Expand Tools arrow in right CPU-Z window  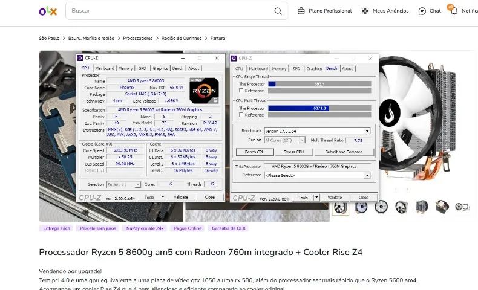click(316, 198)
